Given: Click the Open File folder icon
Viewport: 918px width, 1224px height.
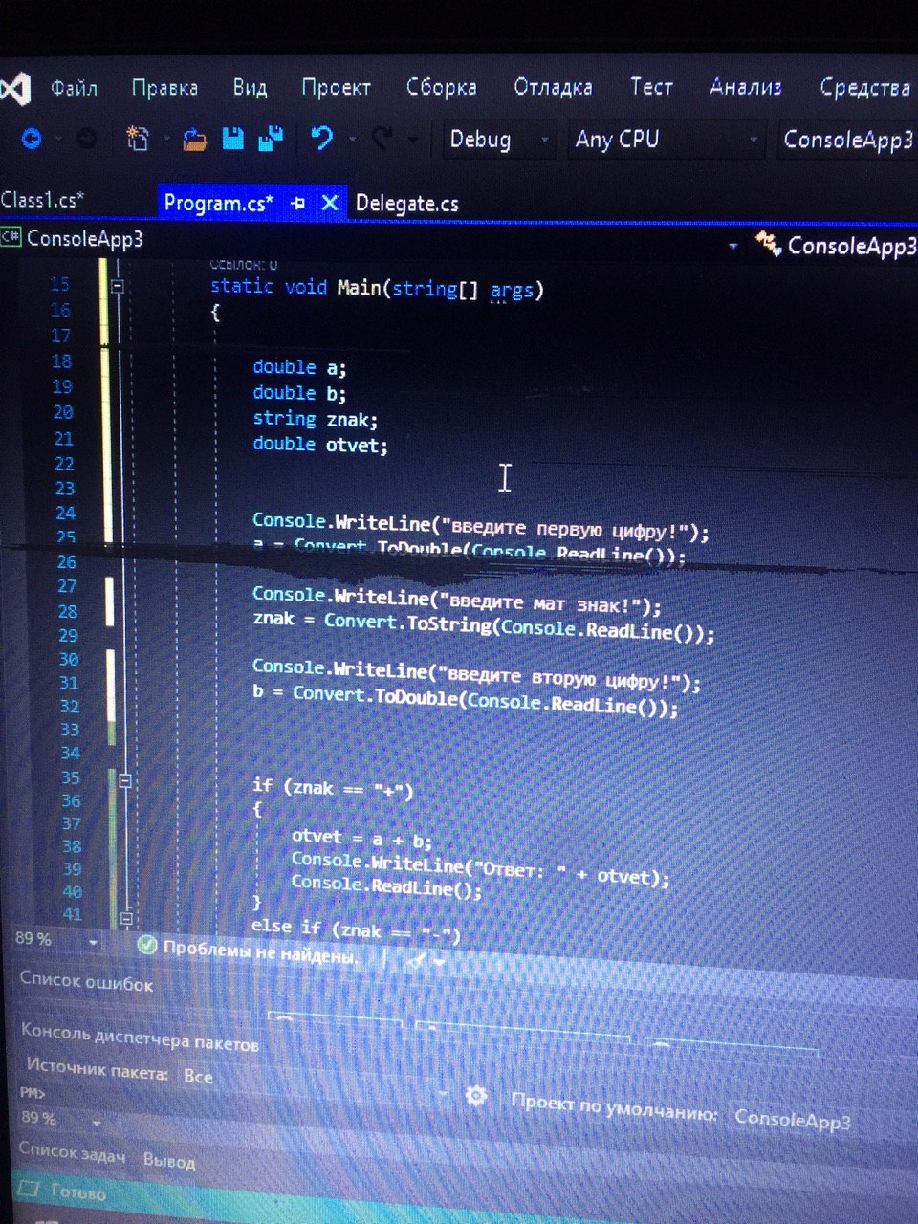Looking at the screenshot, I should 195,140.
